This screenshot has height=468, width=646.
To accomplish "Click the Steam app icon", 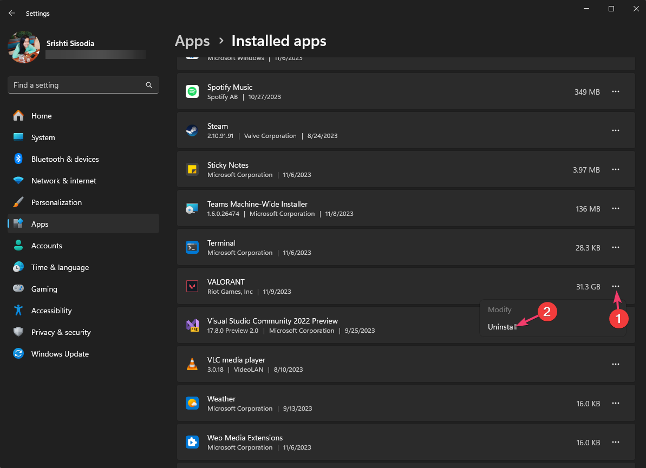I will [x=192, y=130].
